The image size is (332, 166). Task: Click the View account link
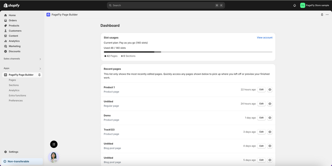[x=265, y=38]
